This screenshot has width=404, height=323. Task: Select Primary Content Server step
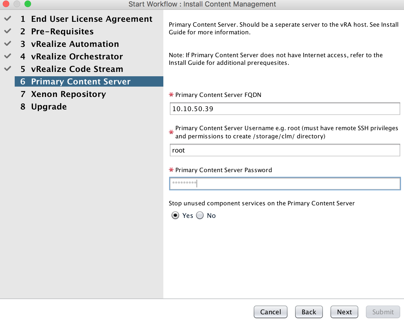(x=81, y=82)
